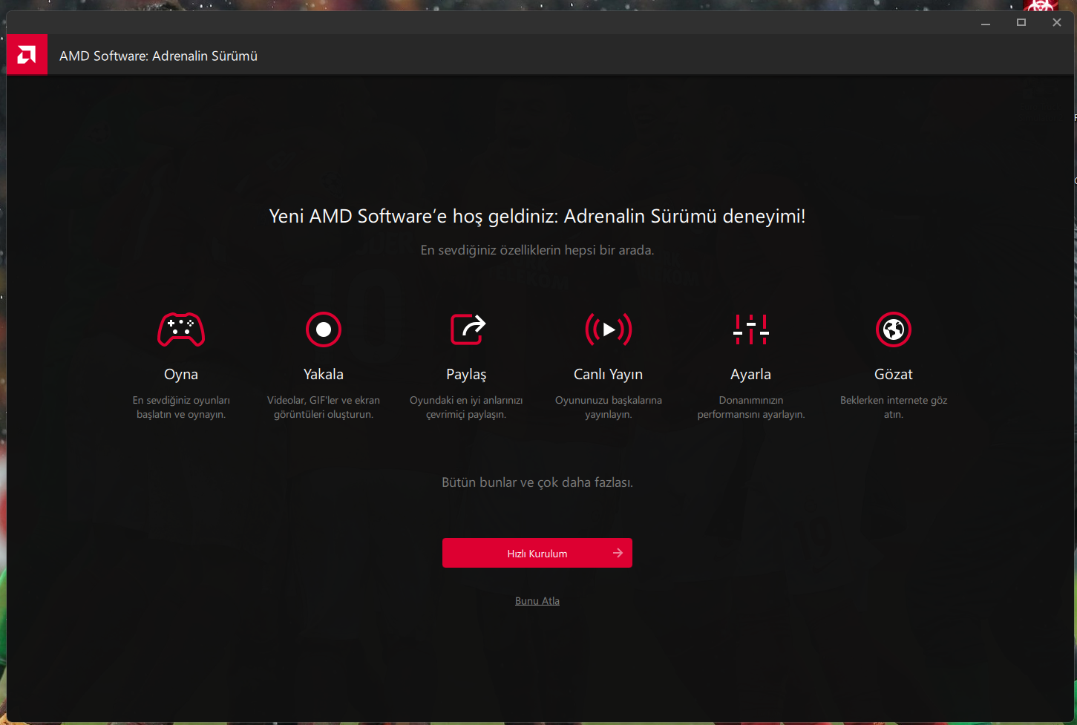Image resolution: width=1077 pixels, height=725 pixels.
Task: Select the Canlı Yayın broadcast icon
Action: pyautogui.click(x=609, y=329)
